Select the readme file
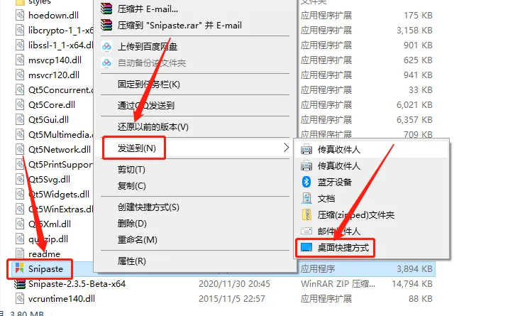Image resolution: width=520 pixels, height=316 pixels. pyautogui.click(x=44, y=254)
